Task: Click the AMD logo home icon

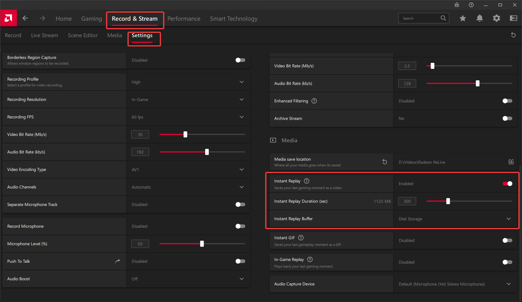Action: coord(8,18)
